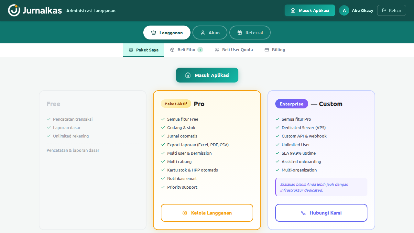Open the Akun tab
This screenshot has height=233, width=414.
click(210, 33)
